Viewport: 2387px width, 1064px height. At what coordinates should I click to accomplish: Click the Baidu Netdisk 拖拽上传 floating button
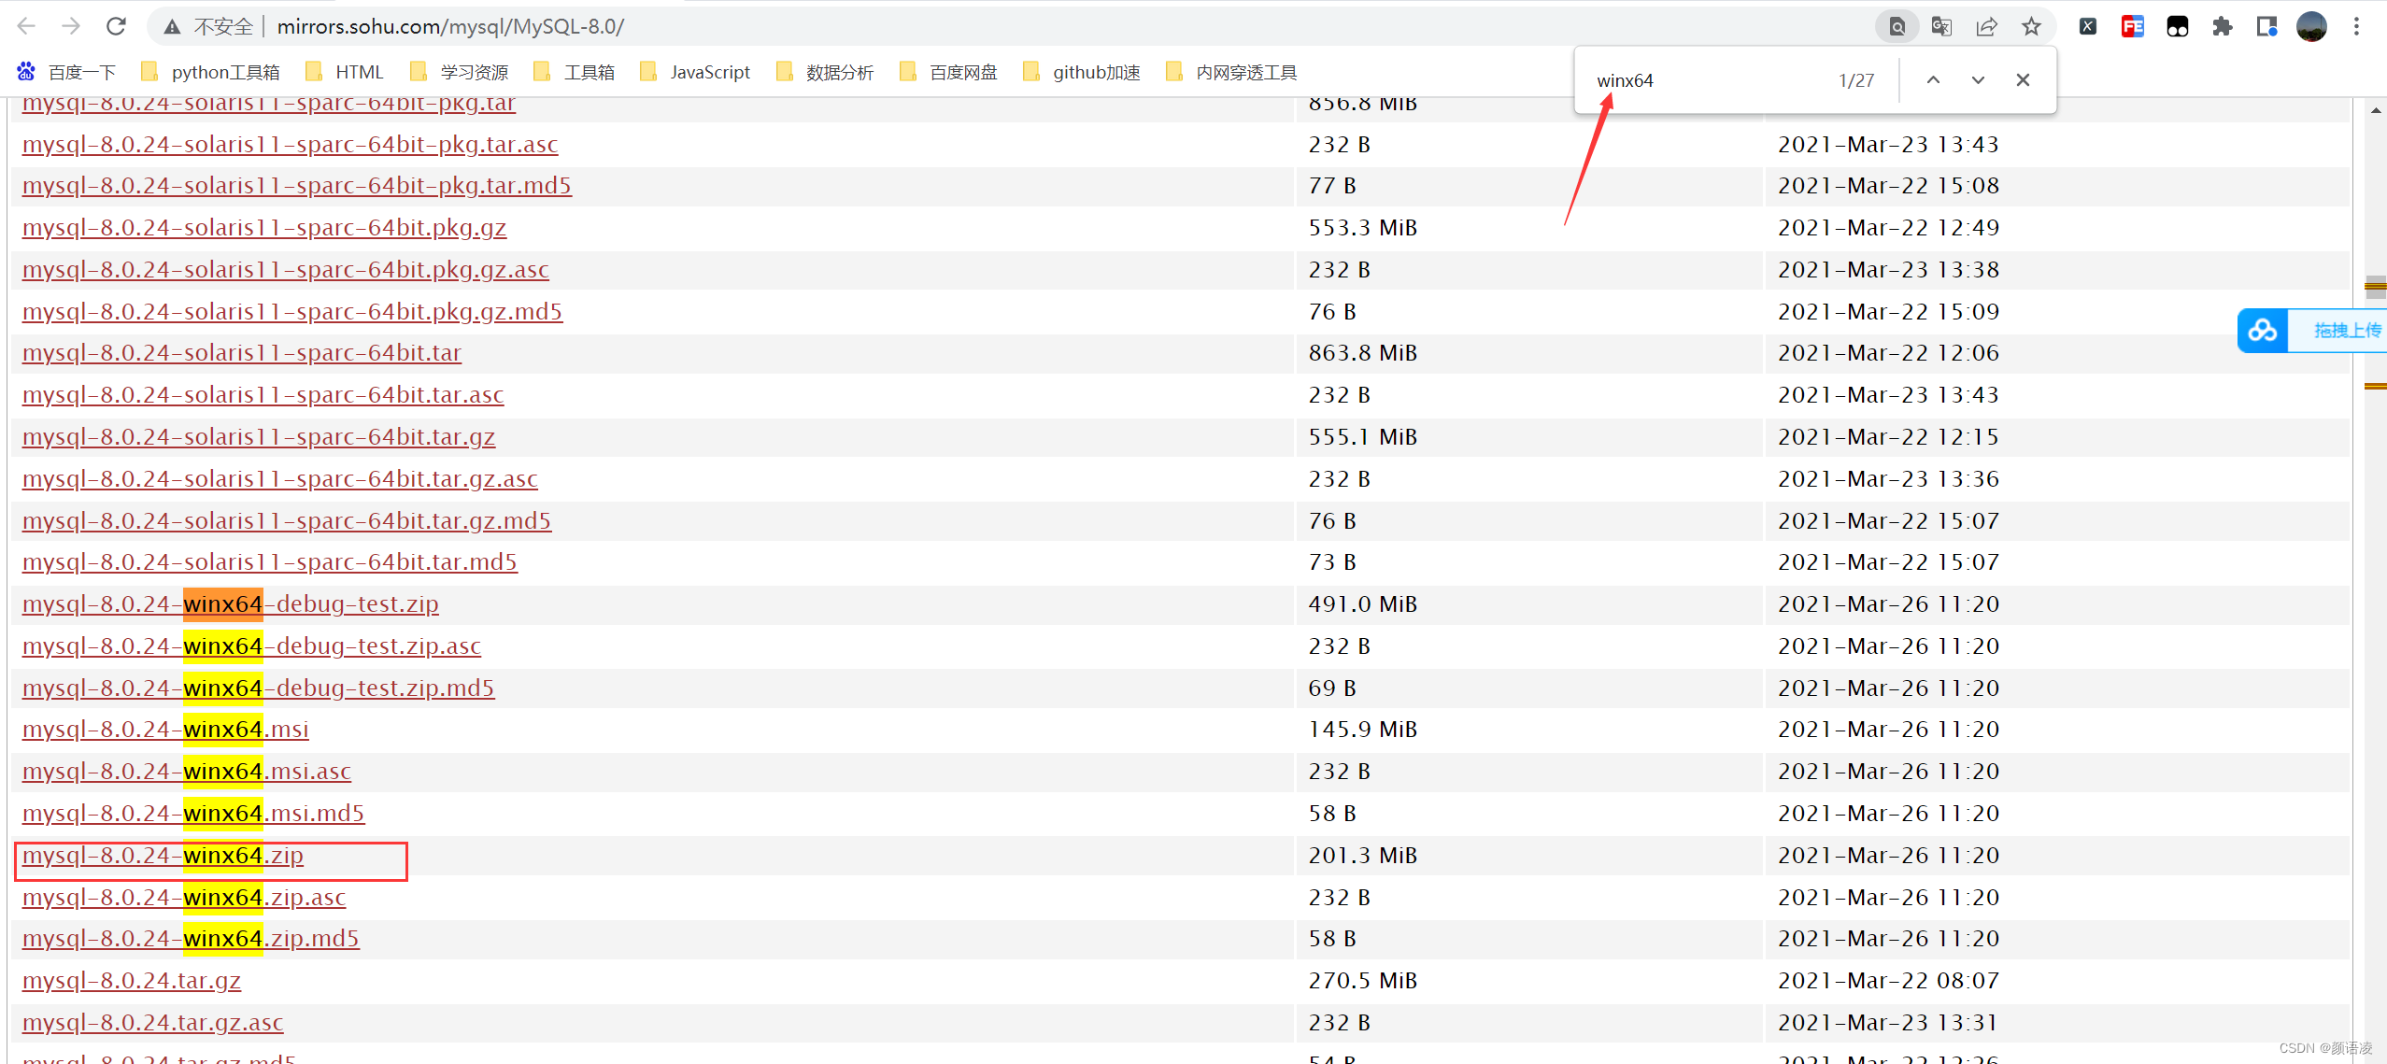(x=2313, y=330)
